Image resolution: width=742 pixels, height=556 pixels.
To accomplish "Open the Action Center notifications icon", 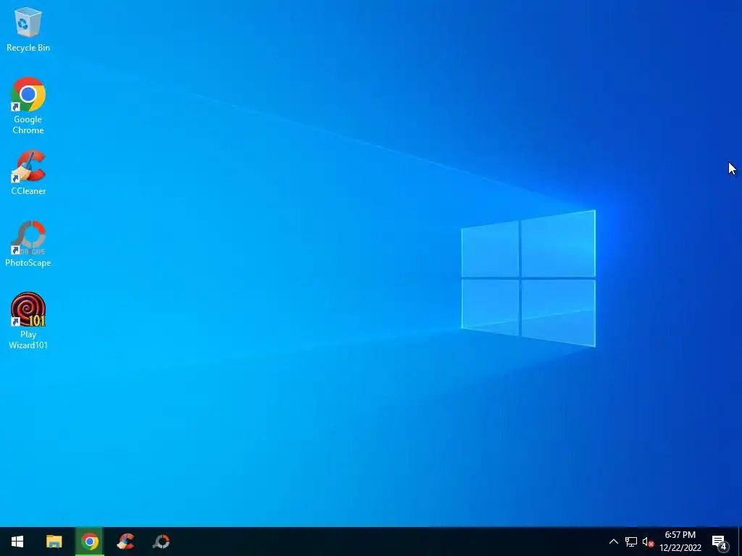I will (720, 542).
